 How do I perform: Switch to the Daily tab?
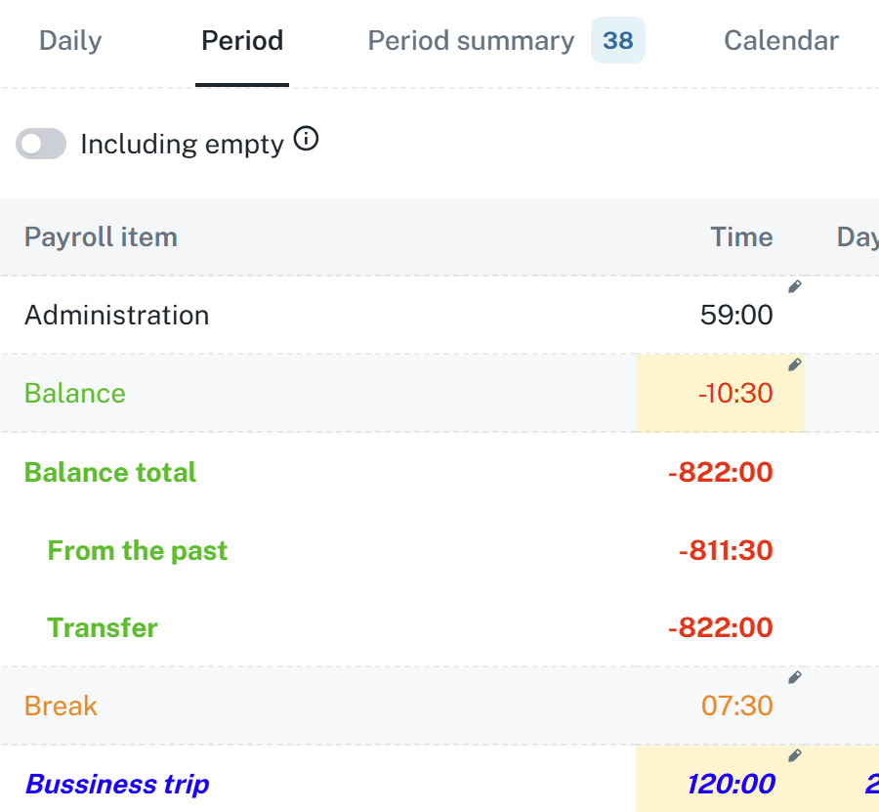click(x=70, y=41)
